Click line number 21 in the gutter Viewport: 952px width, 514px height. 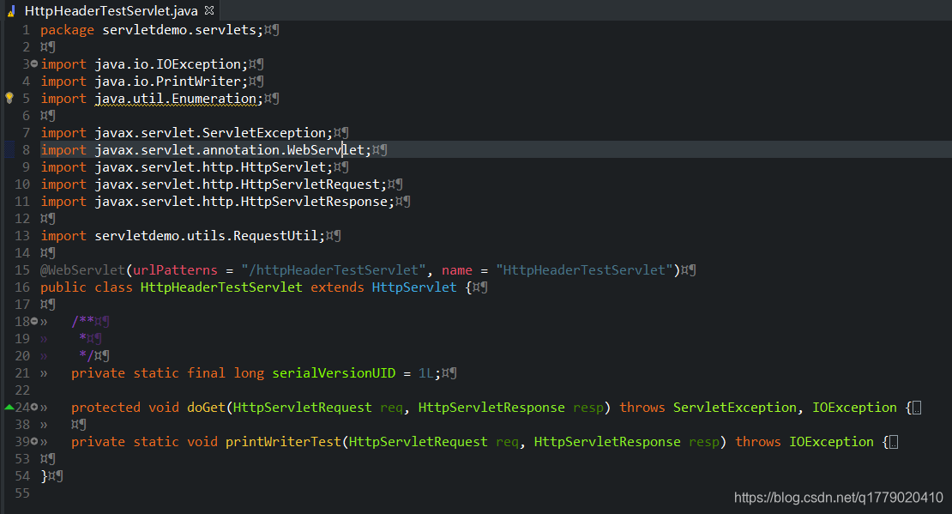pos(23,372)
